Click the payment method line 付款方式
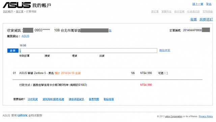 click(53, 85)
